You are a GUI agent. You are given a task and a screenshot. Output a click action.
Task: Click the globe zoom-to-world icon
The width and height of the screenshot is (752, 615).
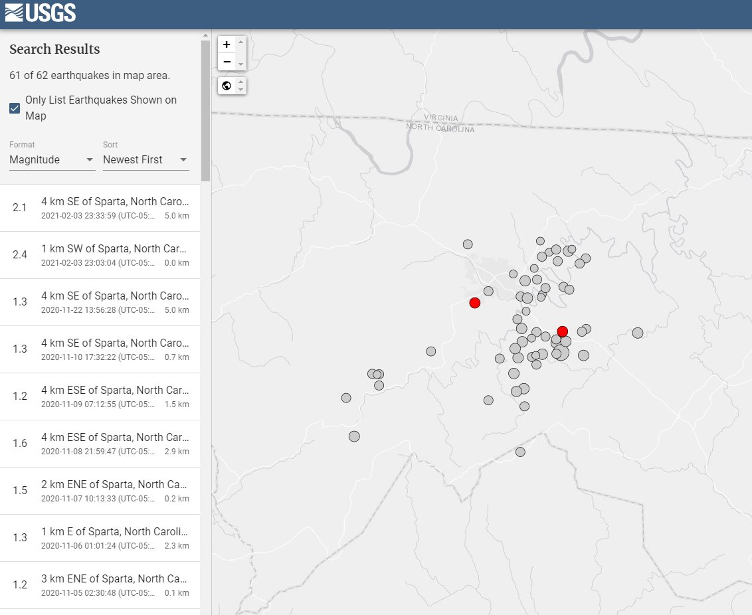pyautogui.click(x=227, y=86)
